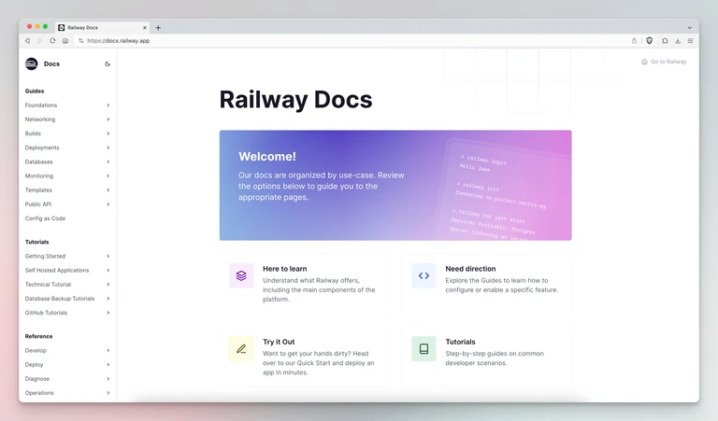Image resolution: width=718 pixels, height=421 pixels.
Task: Click the code brackets icon for Need direction
Action: tap(424, 275)
